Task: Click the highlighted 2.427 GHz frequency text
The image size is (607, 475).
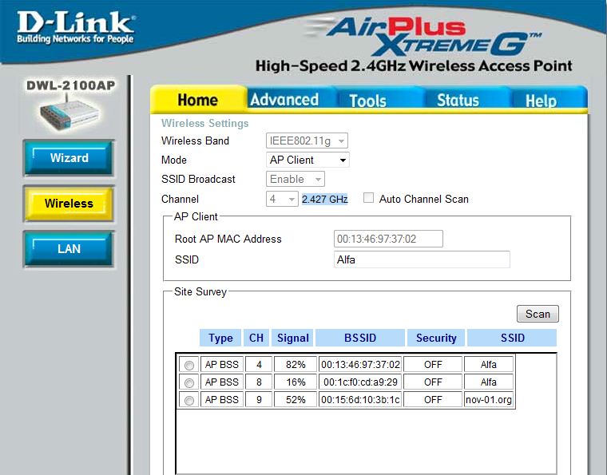Action: click(x=324, y=200)
